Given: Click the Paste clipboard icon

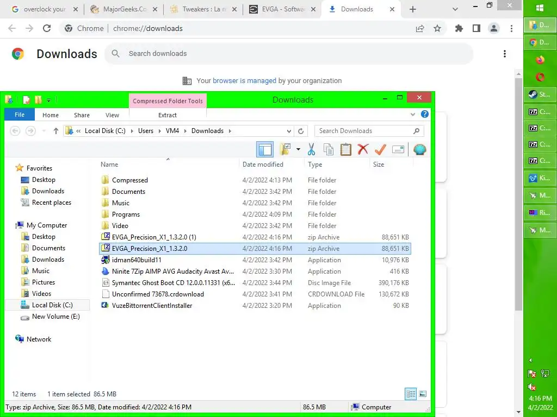Looking at the screenshot, I should [345, 149].
